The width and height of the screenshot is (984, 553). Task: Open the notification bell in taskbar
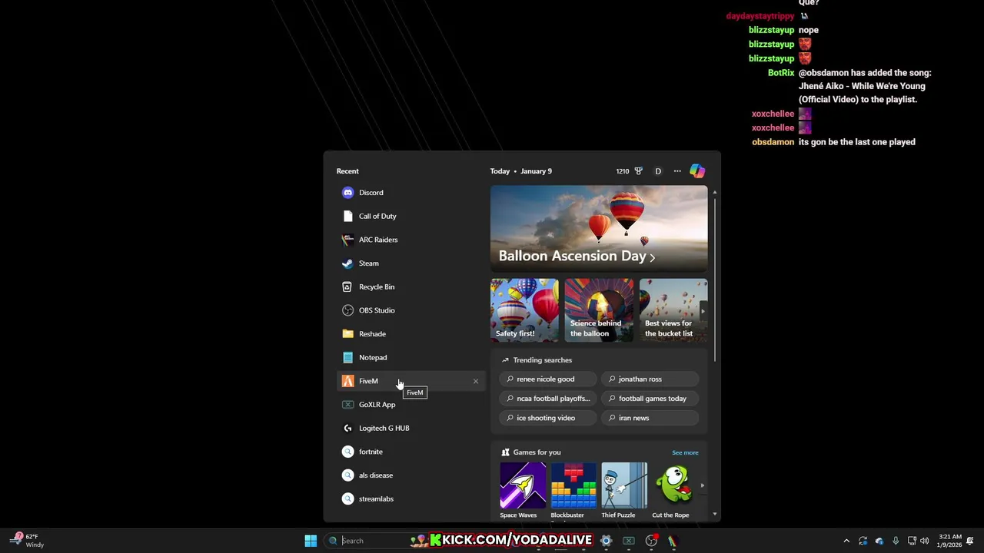pos(970,541)
